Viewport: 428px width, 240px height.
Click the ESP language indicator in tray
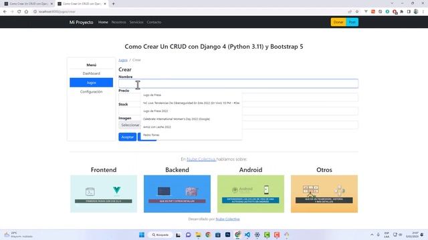pyautogui.click(x=387, y=235)
